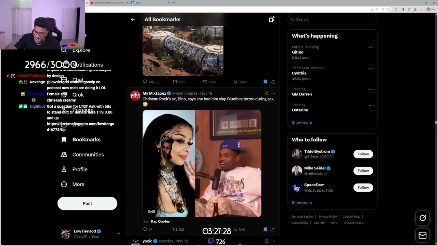
Task: Follow Mike Seidel
Action: 363,171
